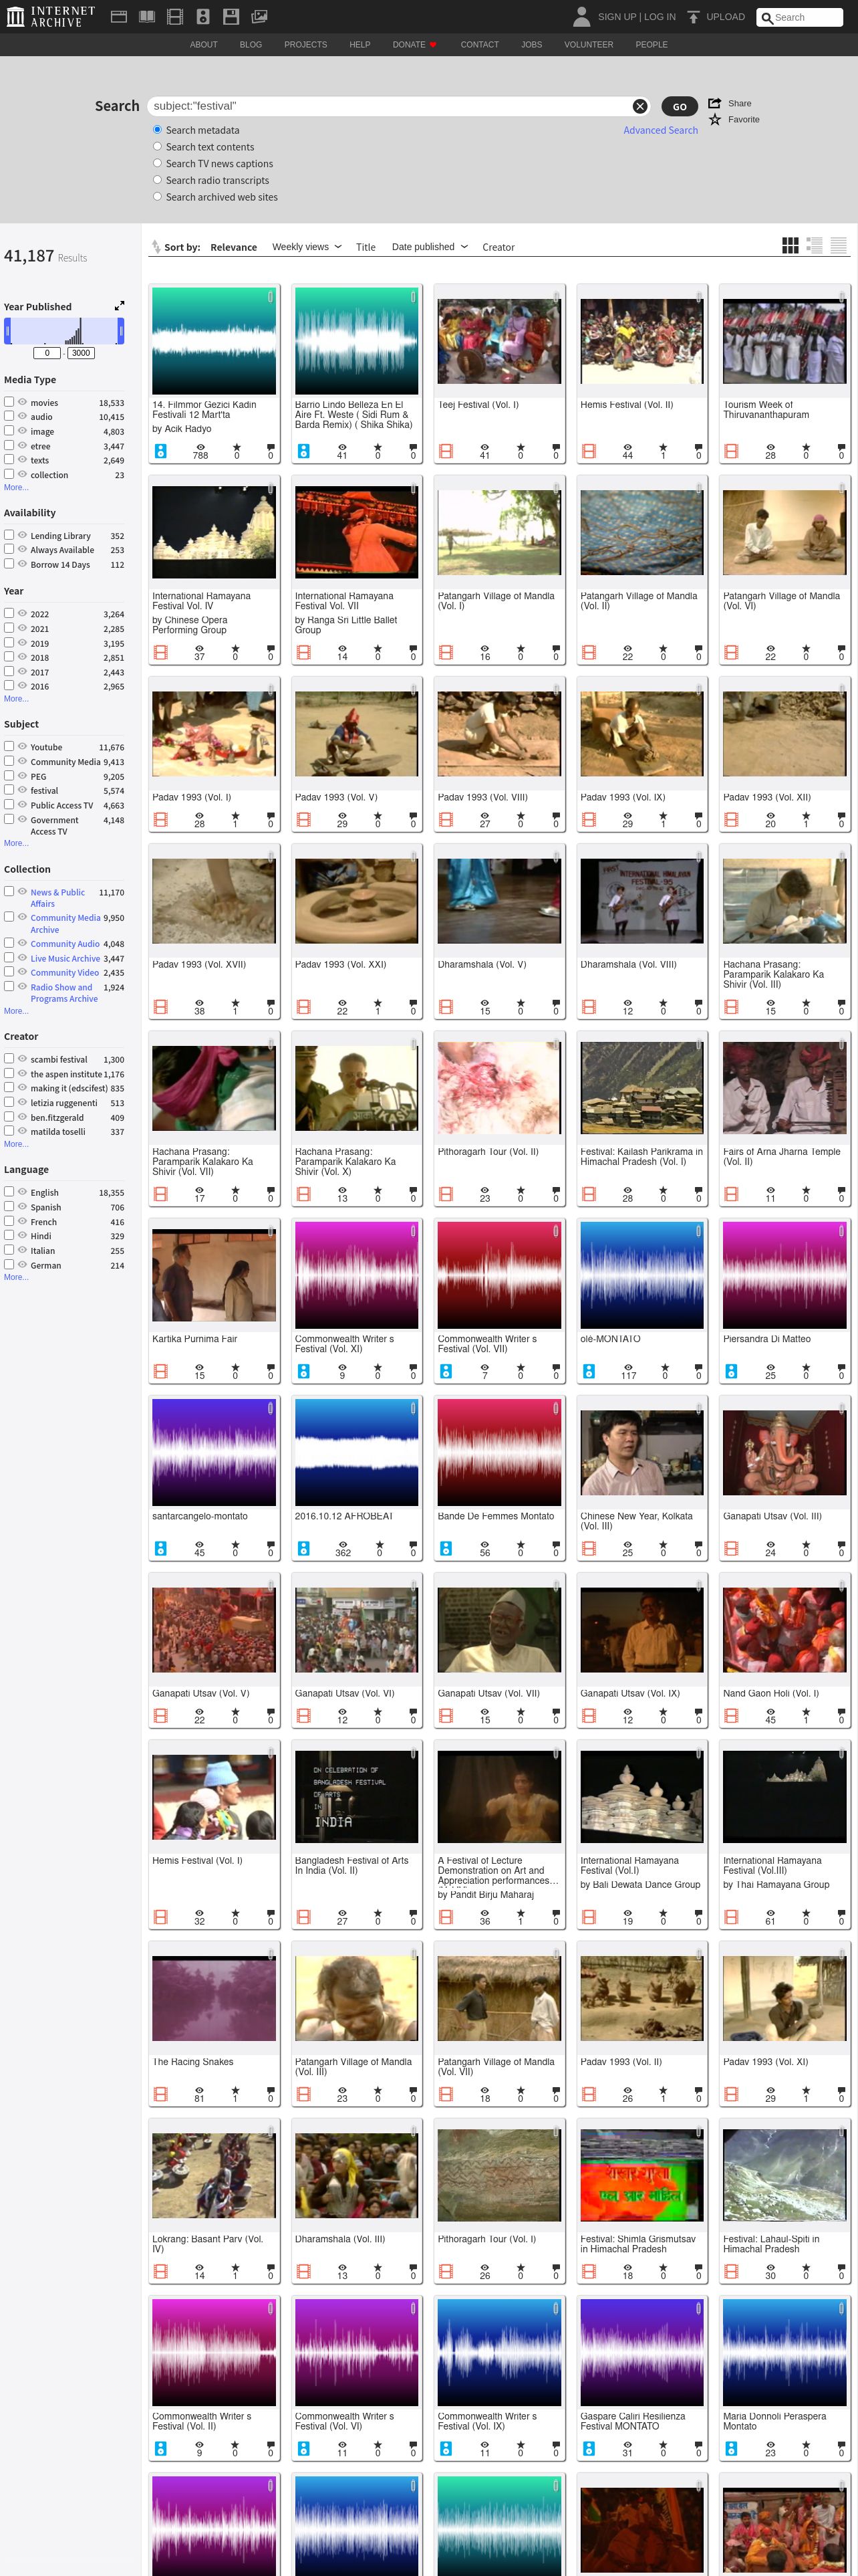Check the movies media type checkbox
The image size is (858, 2576).
(9, 402)
